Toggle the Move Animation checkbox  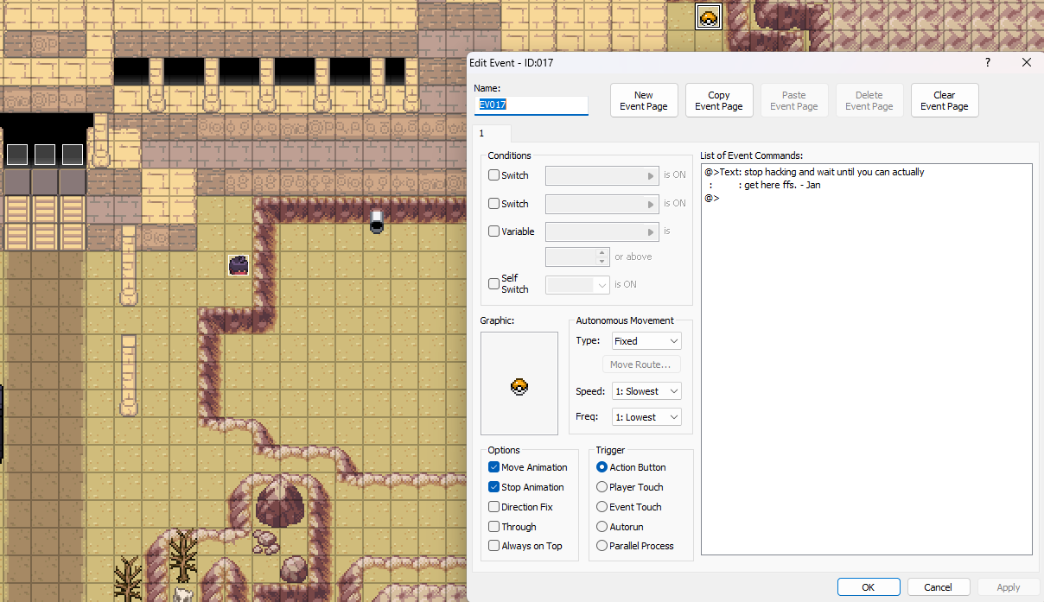pos(494,467)
